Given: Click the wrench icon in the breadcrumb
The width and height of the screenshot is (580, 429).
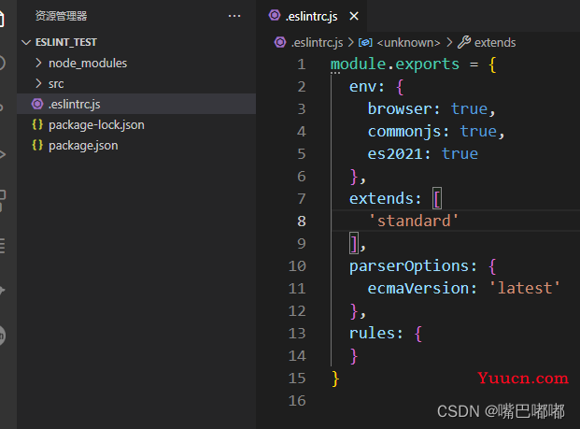Looking at the screenshot, I should tap(464, 42).
